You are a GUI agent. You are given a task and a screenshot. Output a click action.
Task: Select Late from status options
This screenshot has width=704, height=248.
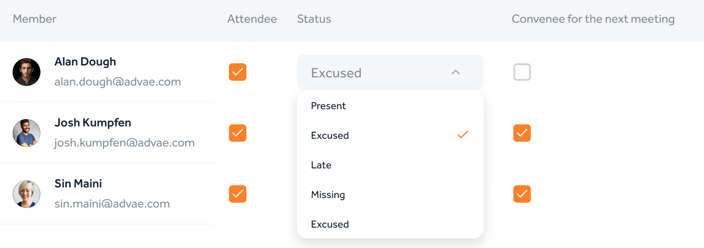(x=321, y=165)
